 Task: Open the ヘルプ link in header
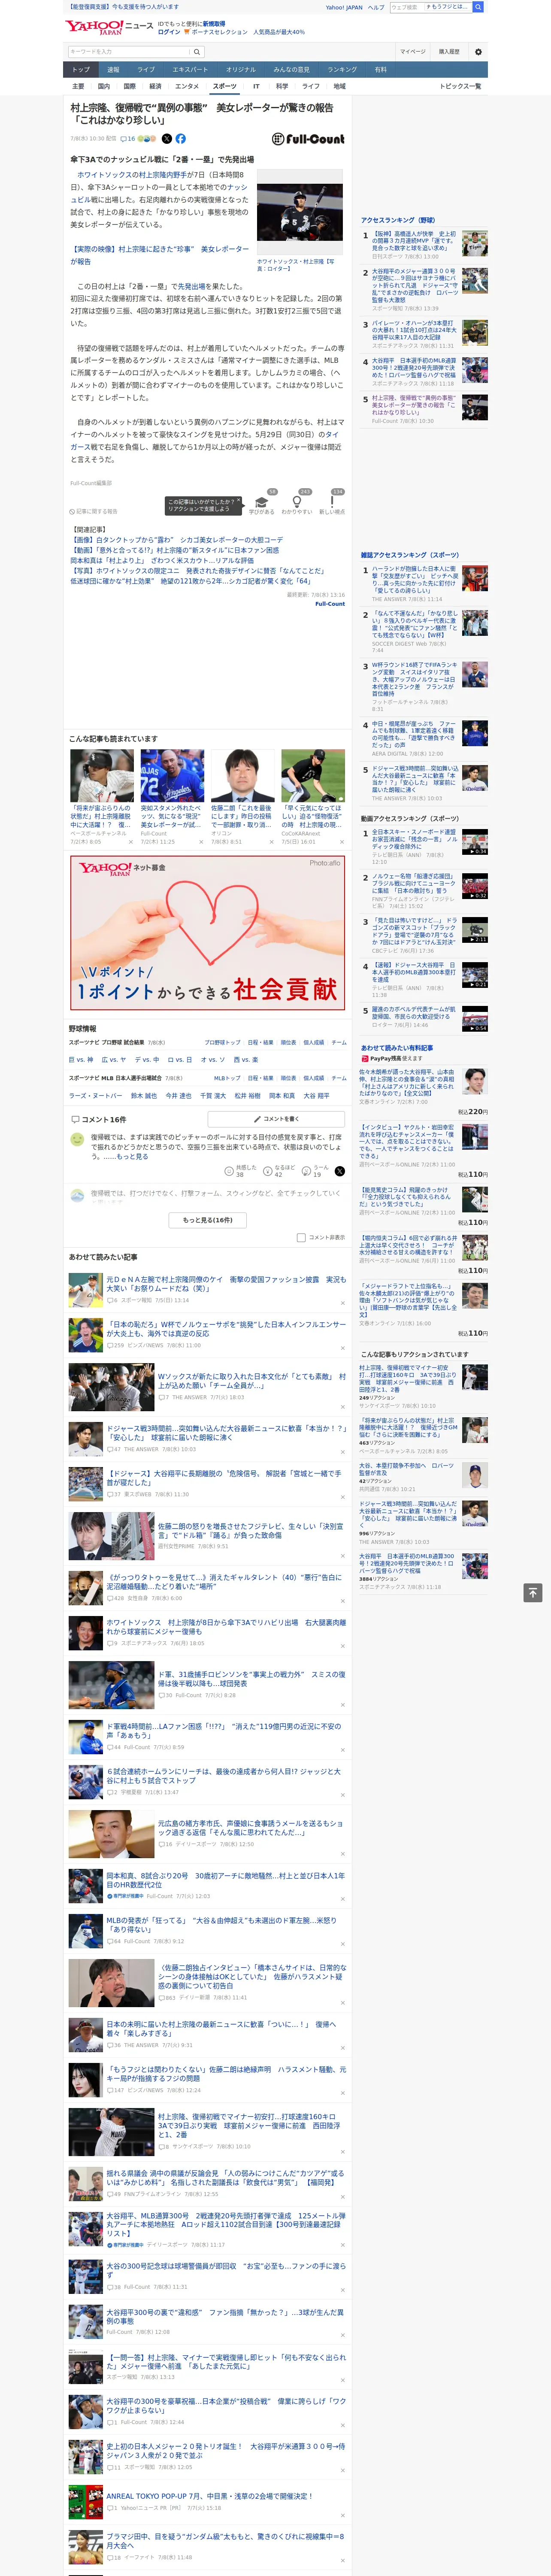375,7
